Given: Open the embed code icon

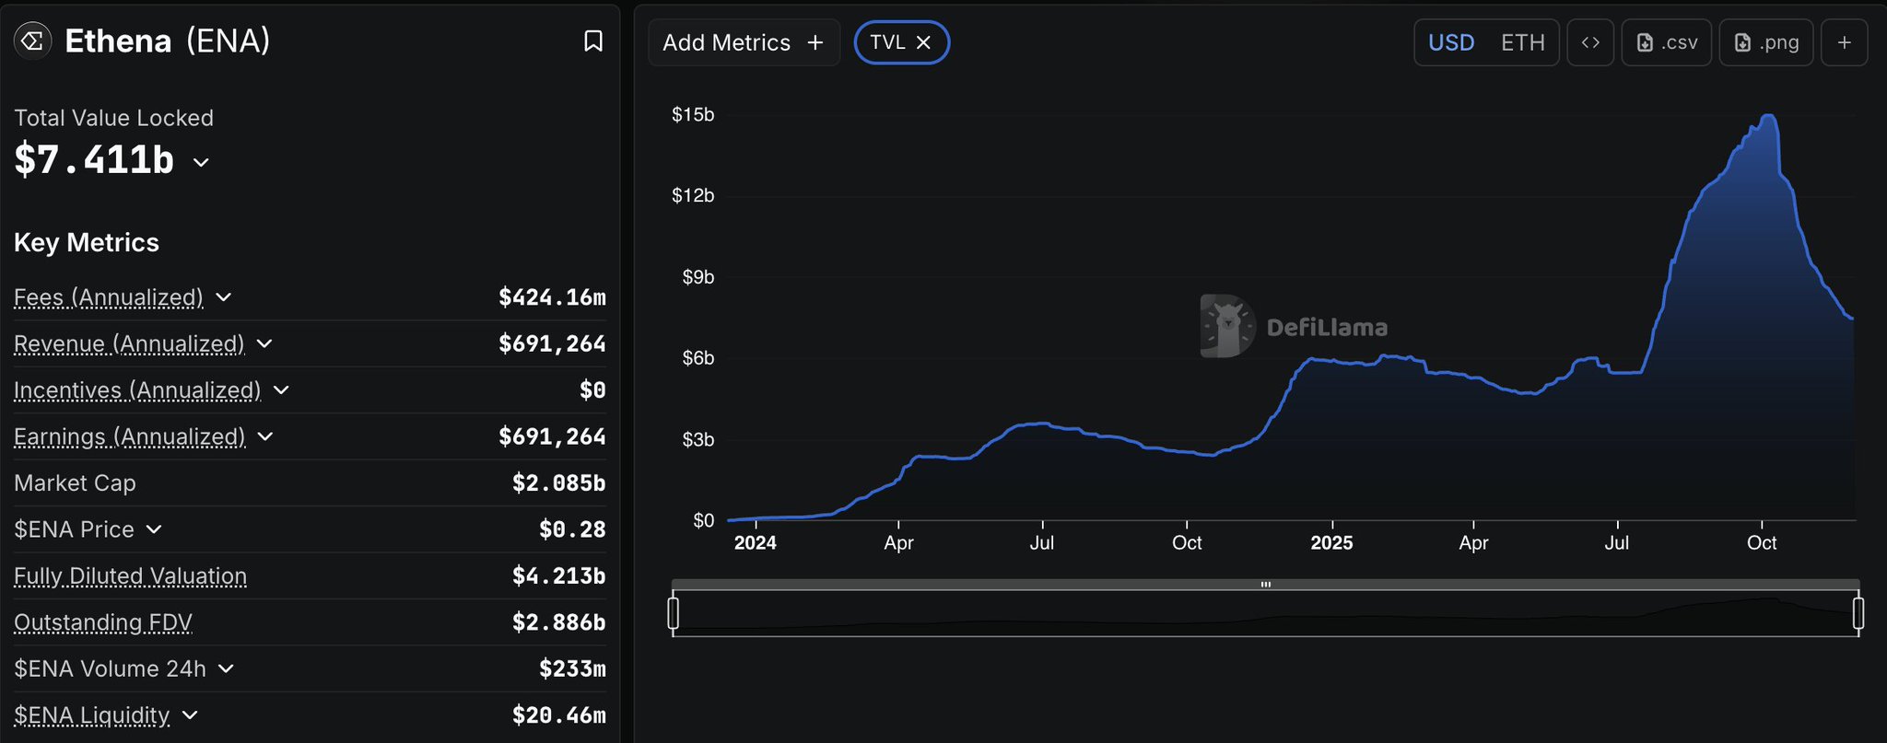Looking at the screenshot, I should click(1589, 42).
